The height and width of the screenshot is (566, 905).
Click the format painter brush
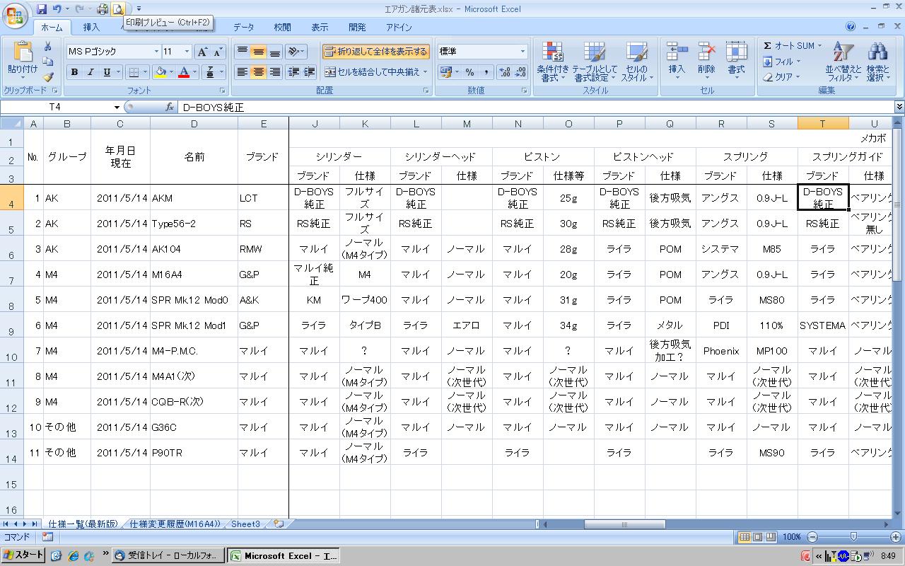click(x=47, y=77)
